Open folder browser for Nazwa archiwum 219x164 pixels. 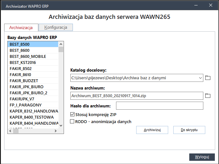click(208, 96)
